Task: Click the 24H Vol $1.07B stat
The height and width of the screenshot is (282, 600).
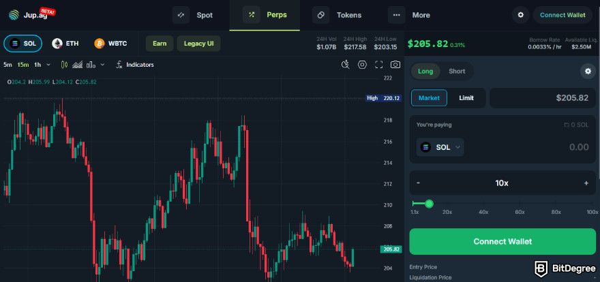Action: (x=326, y=43)
